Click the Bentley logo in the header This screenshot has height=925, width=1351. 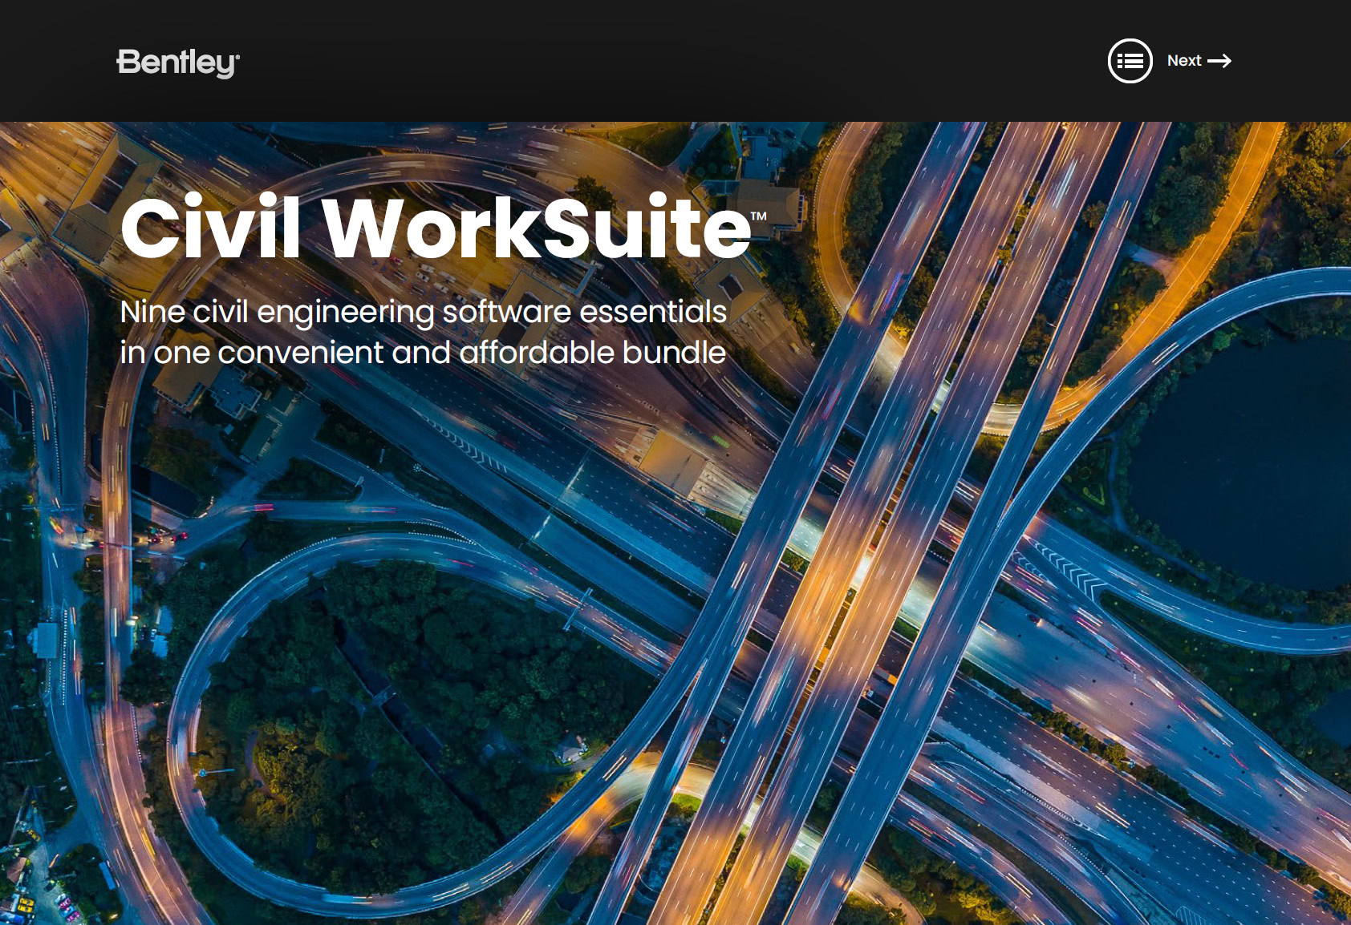(177, 63)
